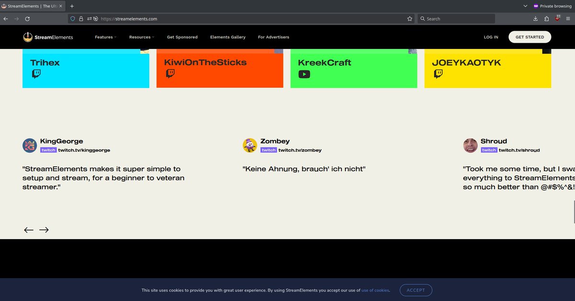Click the green KreekCraft card
This screenshot has height=301, width=575.
(354, 69)
